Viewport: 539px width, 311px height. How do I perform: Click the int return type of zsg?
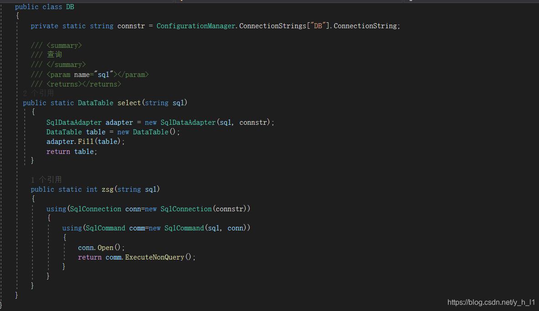click(x=92, y=189)
